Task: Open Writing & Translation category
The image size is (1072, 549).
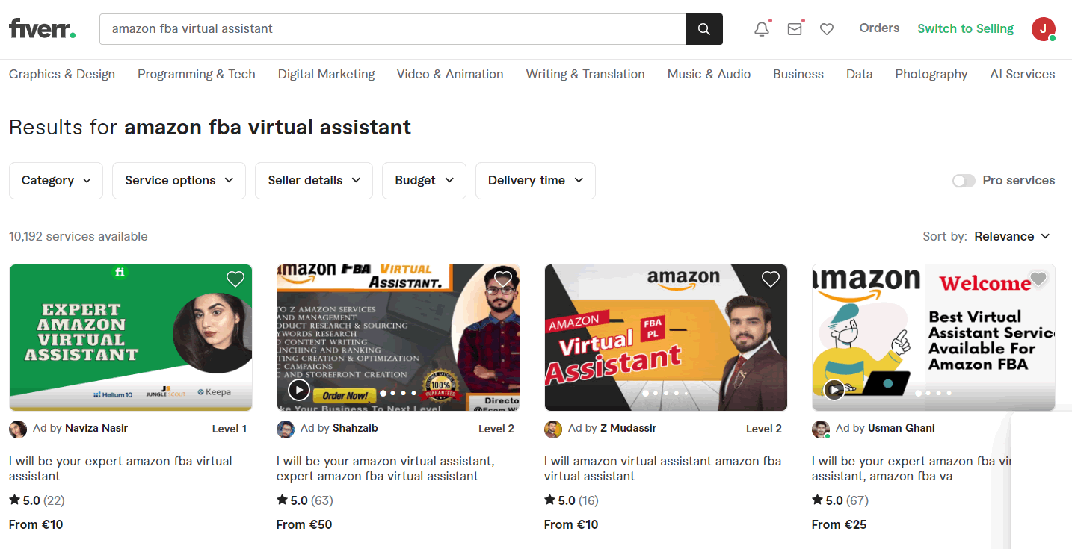Action: (x=585, y=74)
